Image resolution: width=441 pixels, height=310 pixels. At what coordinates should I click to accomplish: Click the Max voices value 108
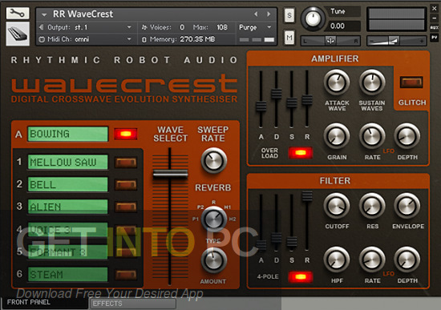222,27
